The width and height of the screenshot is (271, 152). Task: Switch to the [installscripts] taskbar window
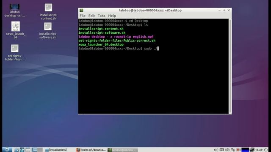coord(56,150)
